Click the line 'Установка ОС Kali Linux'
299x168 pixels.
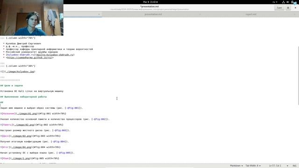tap(32, 91)
